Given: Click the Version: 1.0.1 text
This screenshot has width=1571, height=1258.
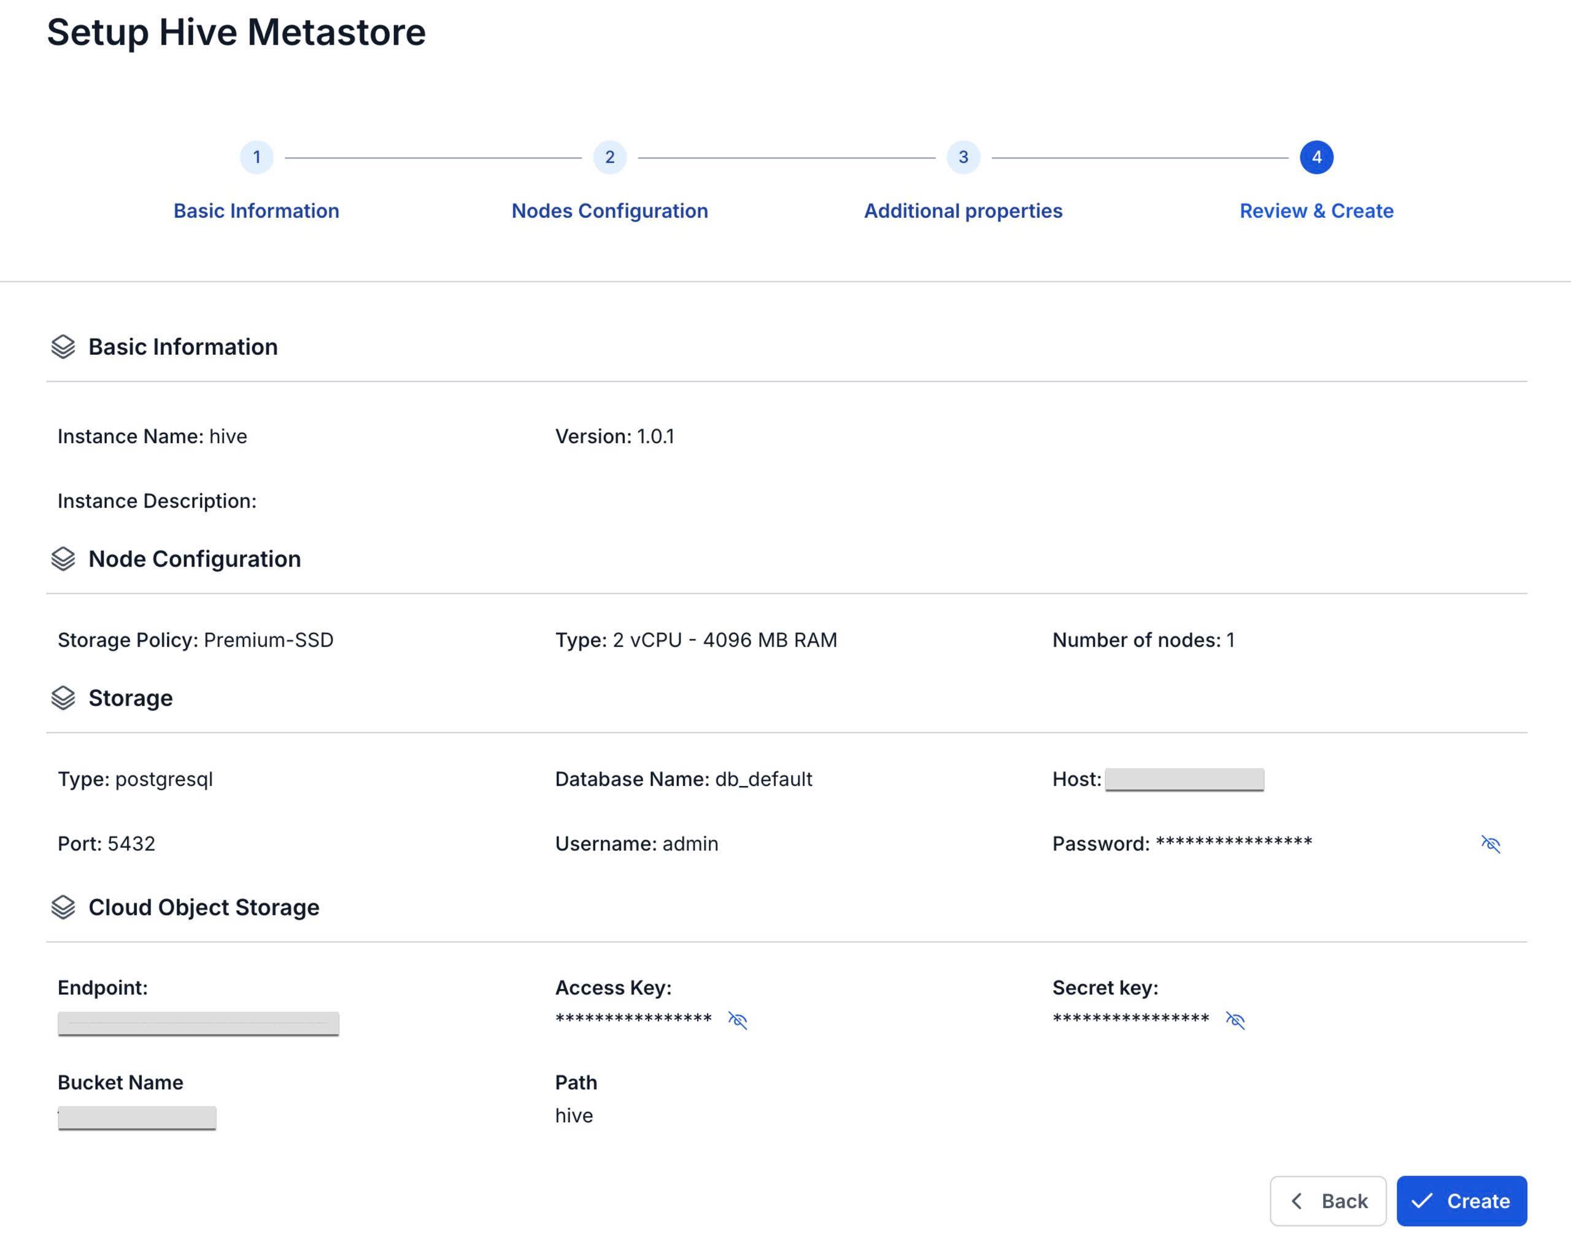Looking at the screenshot, I should coord(615,437).
